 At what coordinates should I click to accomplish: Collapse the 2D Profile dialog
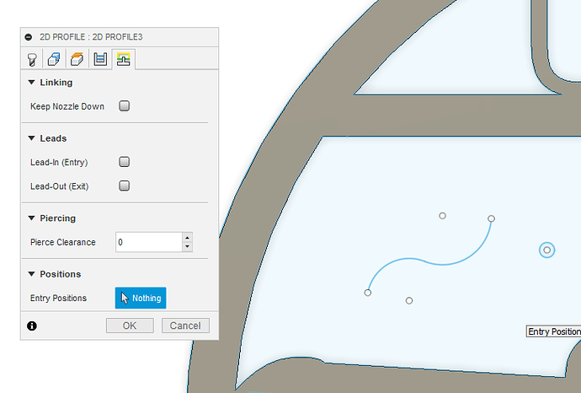(28, 37)
